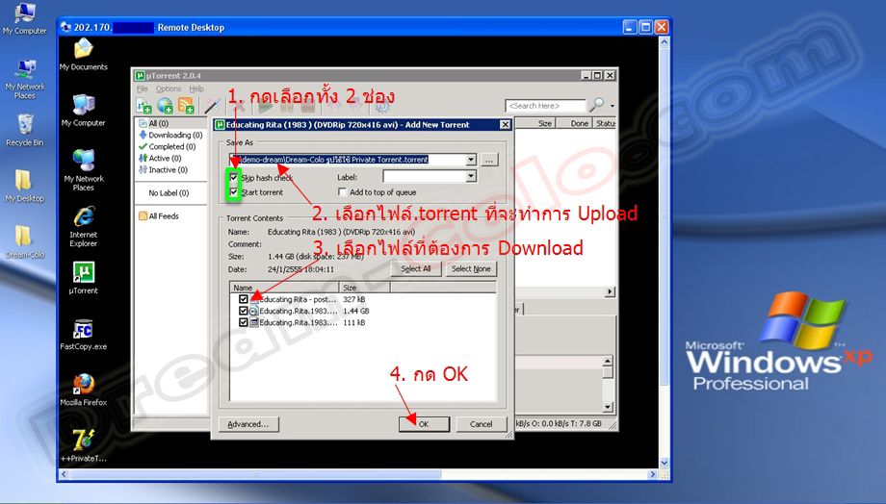Select Inactive (0) category
886x504 pixels.
(164, 169)
